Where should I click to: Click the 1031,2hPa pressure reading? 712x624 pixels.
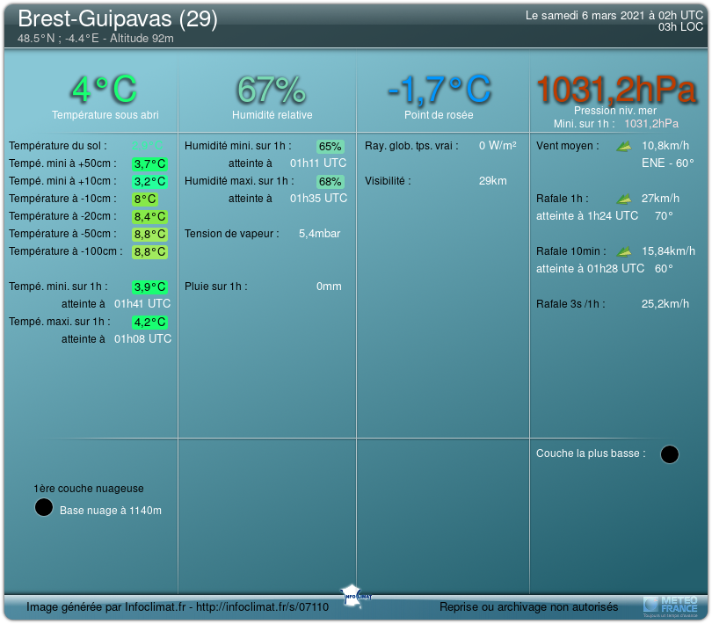(x=616, y=90)
